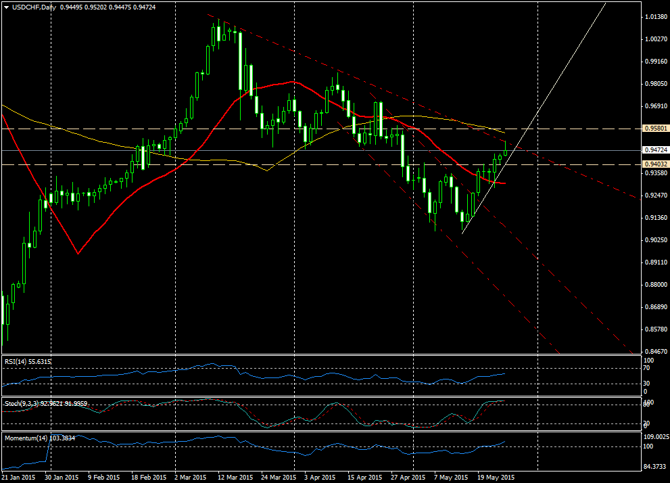Open the USDCHF chart dropdown triangle

6,7
